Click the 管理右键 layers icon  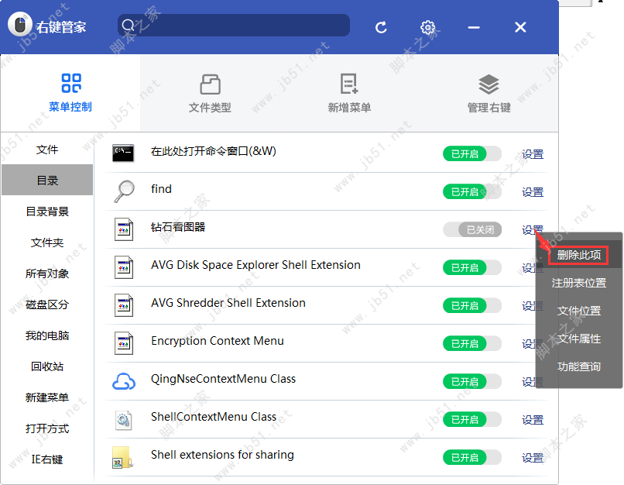click(488, 84)
